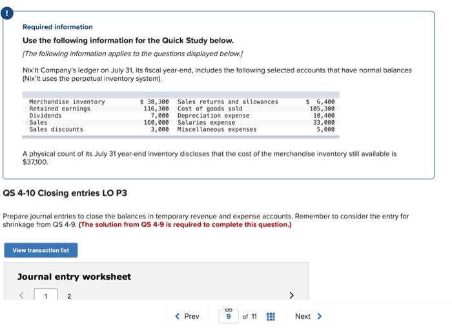
Task: Click the Required information heading
Action: (57, 27)
